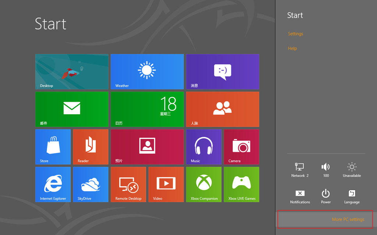Open the Reader app tile
Image resolution: width=377 pixels, height=235 pixels.
[91, 147]
